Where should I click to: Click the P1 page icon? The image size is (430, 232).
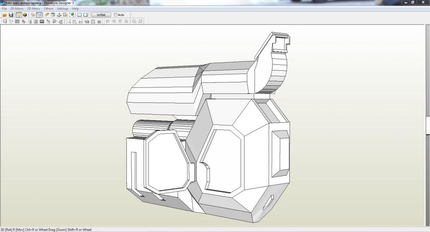click(x=81, y=21)
